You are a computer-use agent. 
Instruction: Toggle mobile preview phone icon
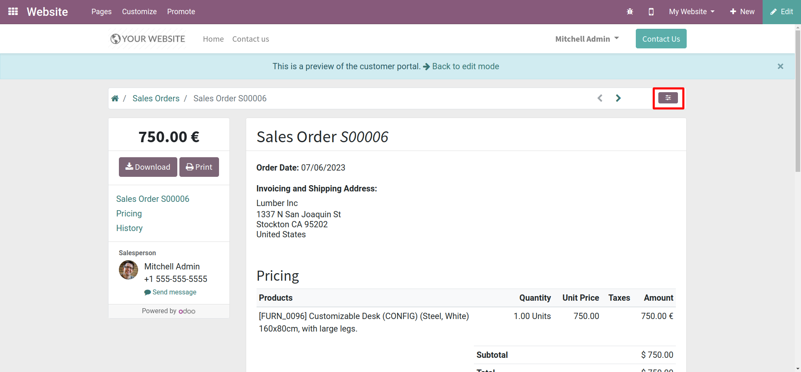coord(651,12)
